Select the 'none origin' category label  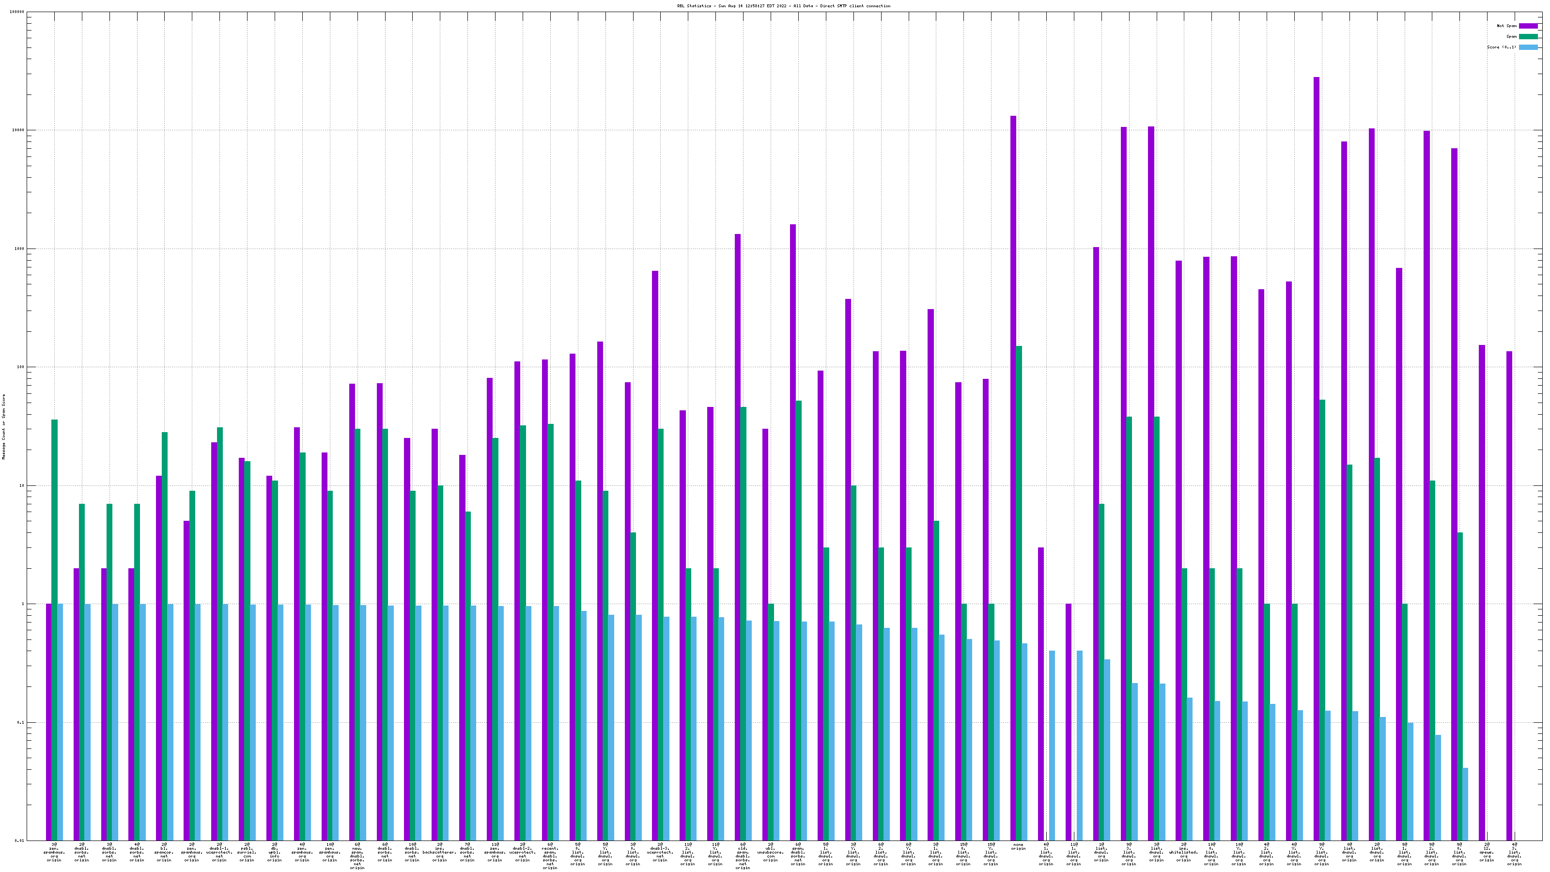click(1018, 846)
